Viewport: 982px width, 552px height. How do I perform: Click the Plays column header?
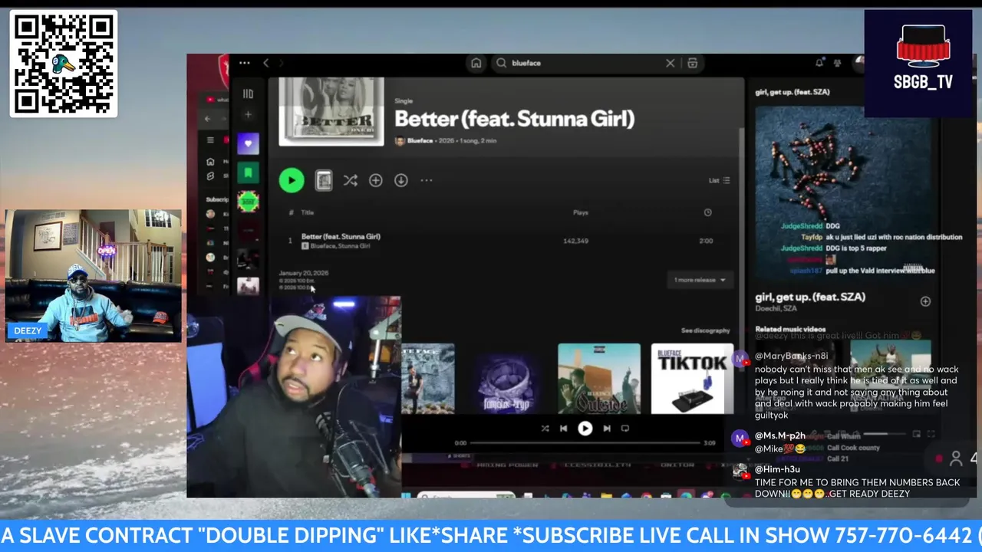[581, 212]
